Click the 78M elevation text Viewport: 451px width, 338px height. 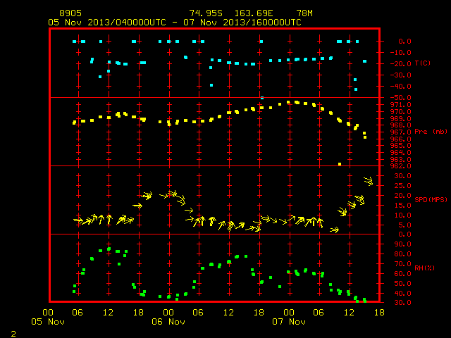tap(304, 13)
